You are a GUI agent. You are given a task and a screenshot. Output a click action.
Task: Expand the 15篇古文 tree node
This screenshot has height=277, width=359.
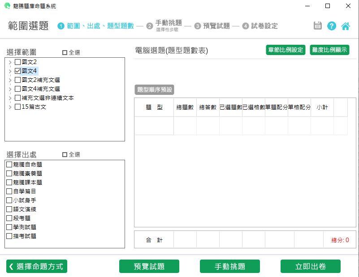(10, 107)
